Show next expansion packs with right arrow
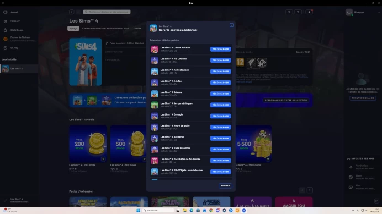 pos(310,190)
